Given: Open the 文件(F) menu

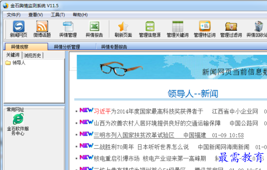Looking at the screenshot, I should (14, 15).
